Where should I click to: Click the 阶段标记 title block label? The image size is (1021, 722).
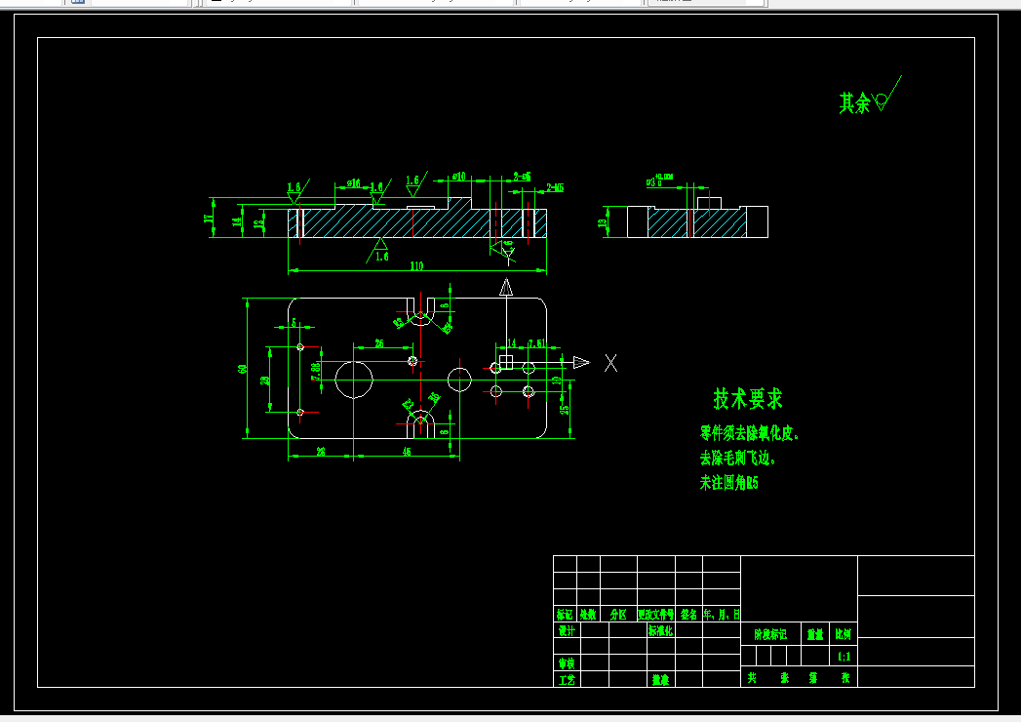click(x=770, y=634)
